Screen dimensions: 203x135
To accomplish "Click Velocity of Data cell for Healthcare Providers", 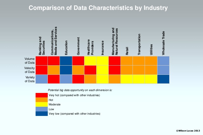I will pos(90,70).
